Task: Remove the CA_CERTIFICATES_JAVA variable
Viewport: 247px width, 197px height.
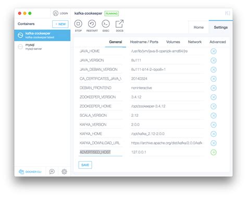Action: [214, 79]
